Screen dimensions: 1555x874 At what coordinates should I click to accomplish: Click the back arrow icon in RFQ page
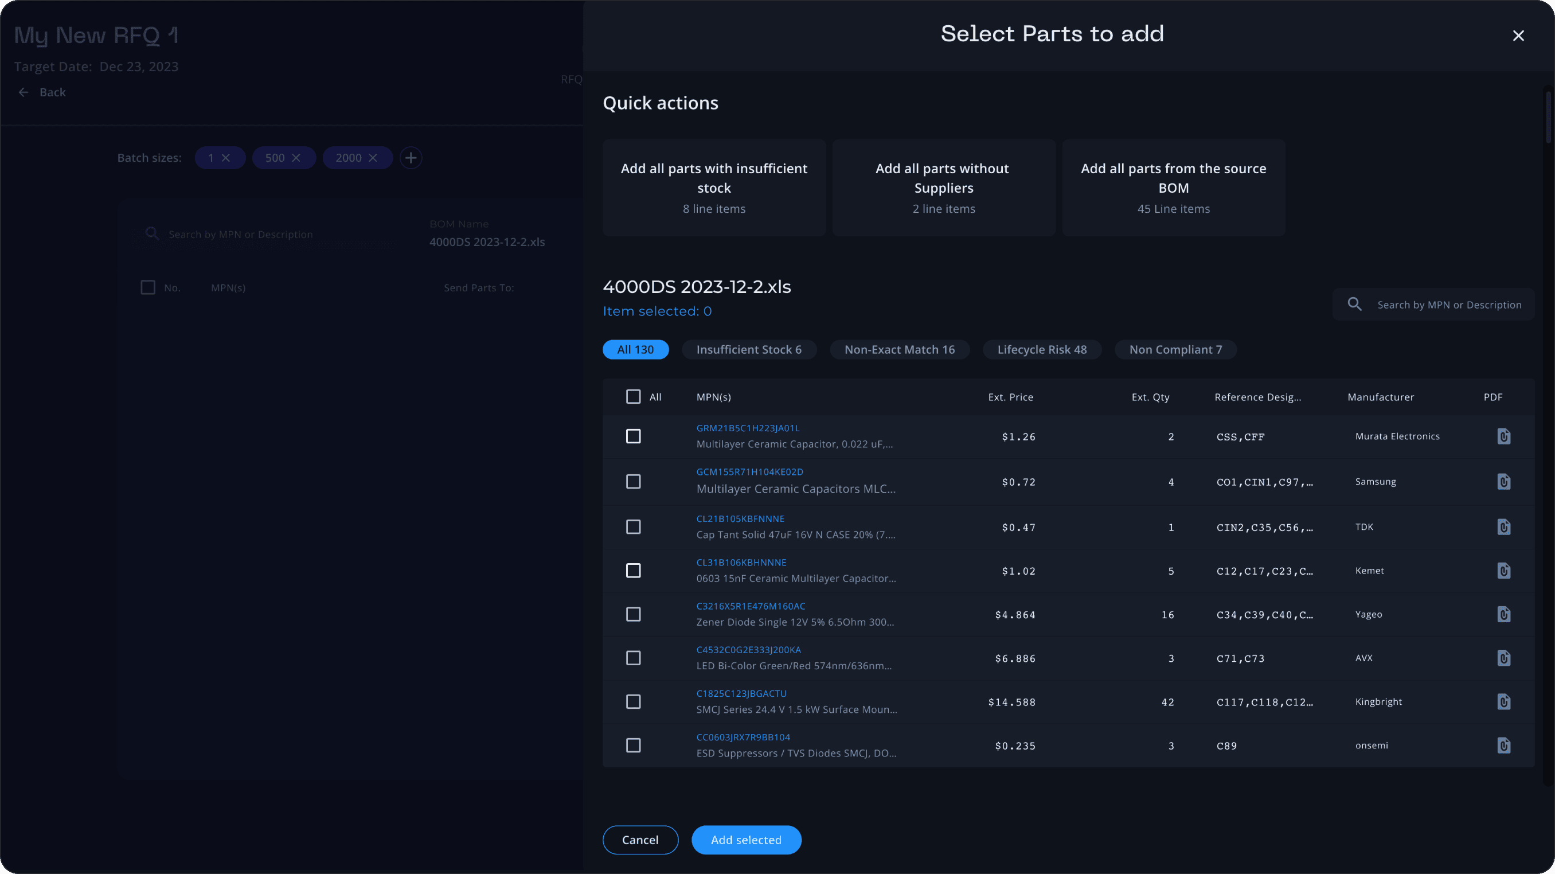point(24,92)
